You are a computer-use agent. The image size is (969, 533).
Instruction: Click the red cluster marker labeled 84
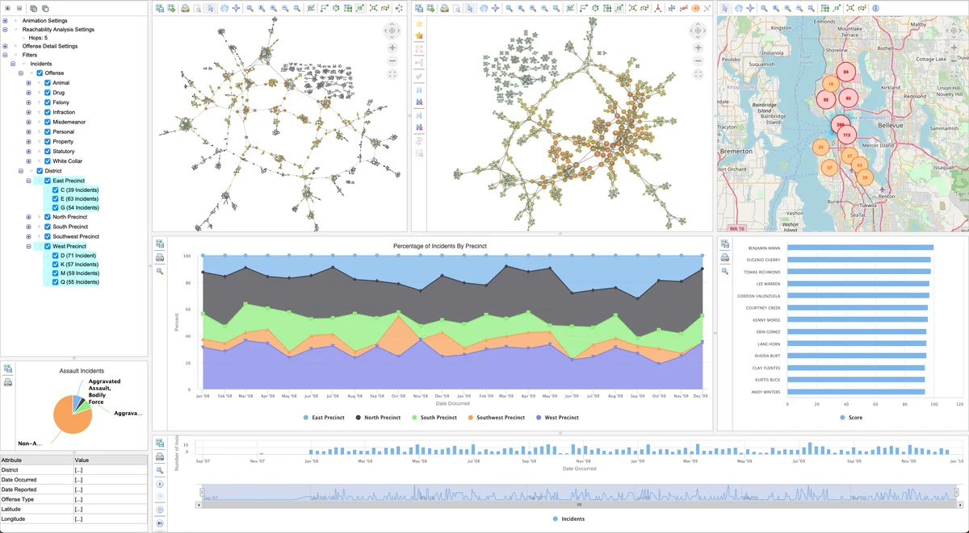tap(845, 72)
